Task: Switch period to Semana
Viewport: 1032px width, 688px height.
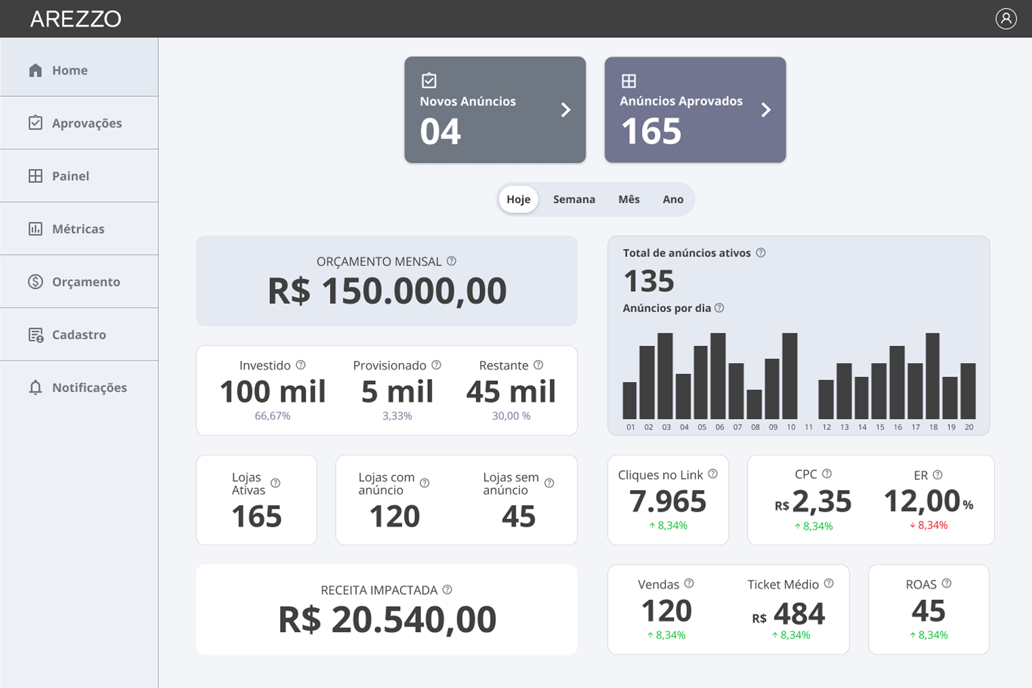Action: (x=574, y=199)
